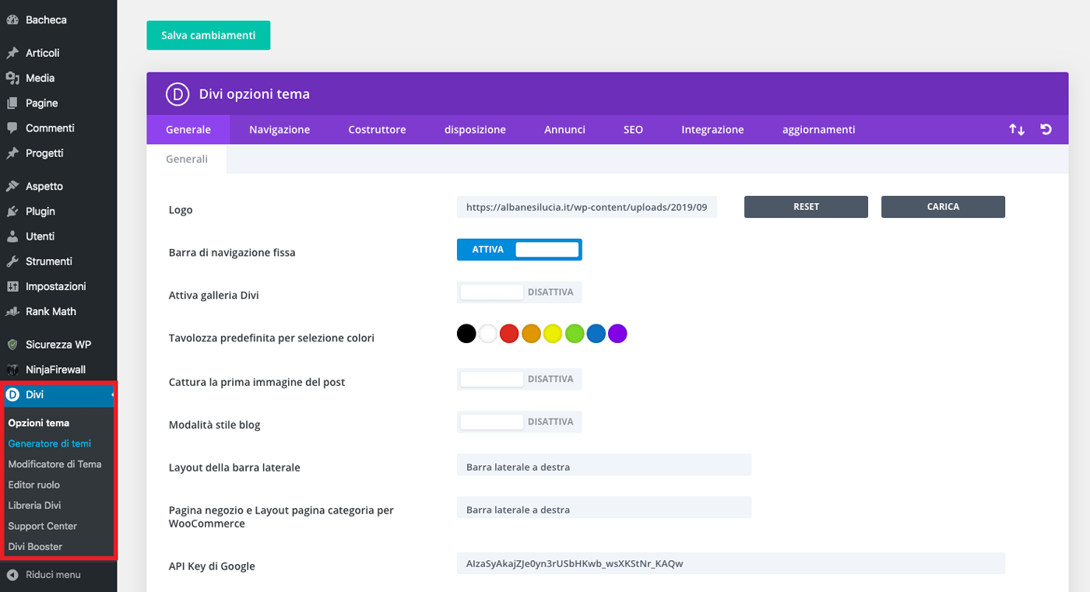
Task: Click the Commenti speech bubble icon
Action: (12, 128)
